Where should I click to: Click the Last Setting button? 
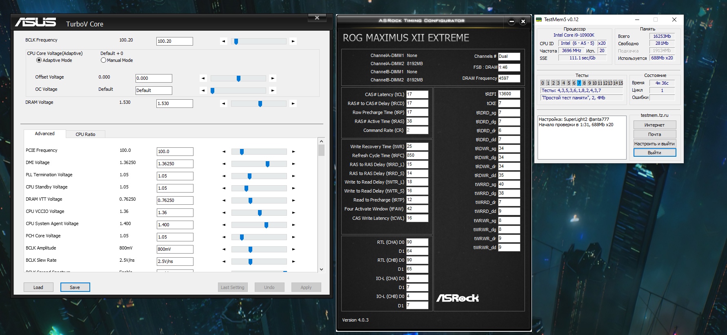coord(233,287)
